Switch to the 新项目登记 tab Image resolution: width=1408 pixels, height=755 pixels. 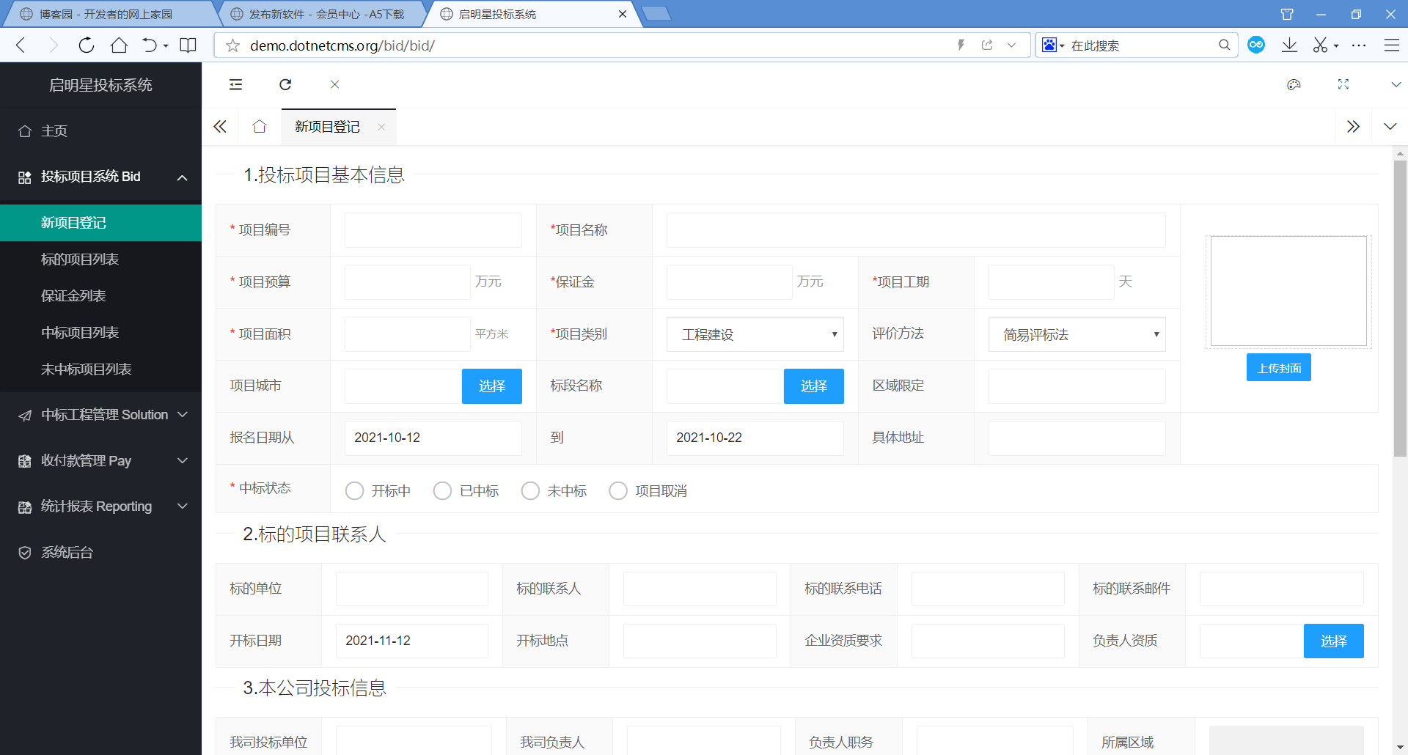pos(327,127)
